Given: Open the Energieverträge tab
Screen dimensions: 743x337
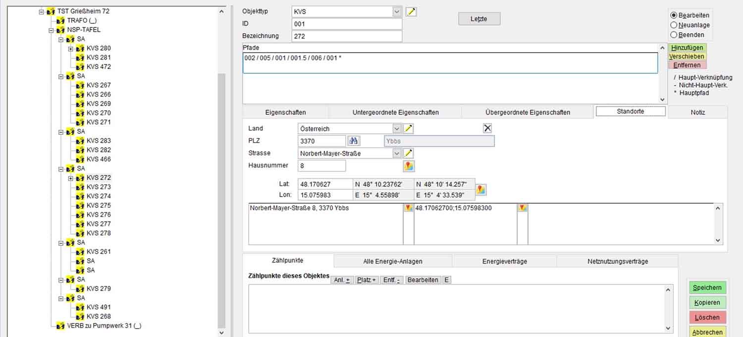Looking at the screenshot, I should 504,261.
